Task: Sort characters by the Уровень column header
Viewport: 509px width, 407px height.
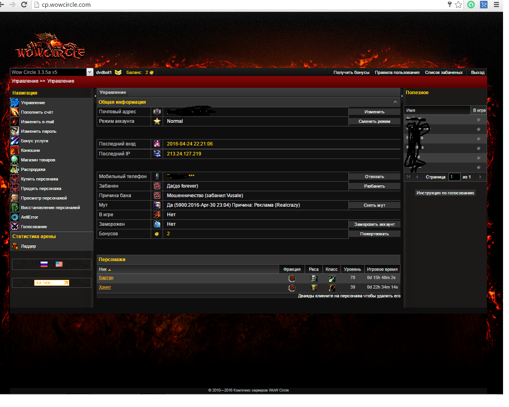Action: tap(352, 269)
